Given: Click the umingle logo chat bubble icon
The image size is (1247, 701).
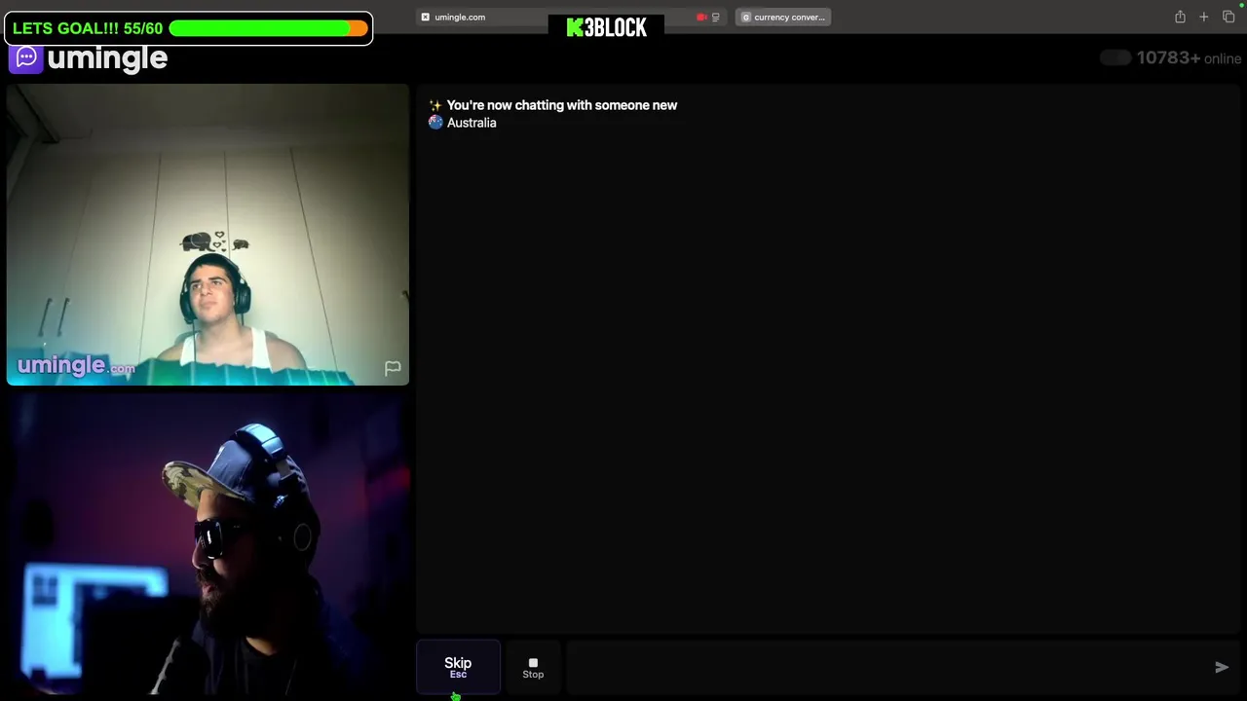Looking at the screenshot, I should point(26,58).
